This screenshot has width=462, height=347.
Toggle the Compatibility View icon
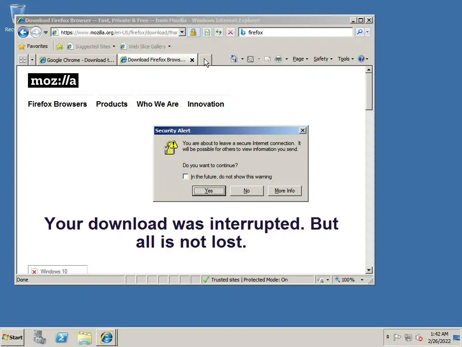(x=207, y=32)
